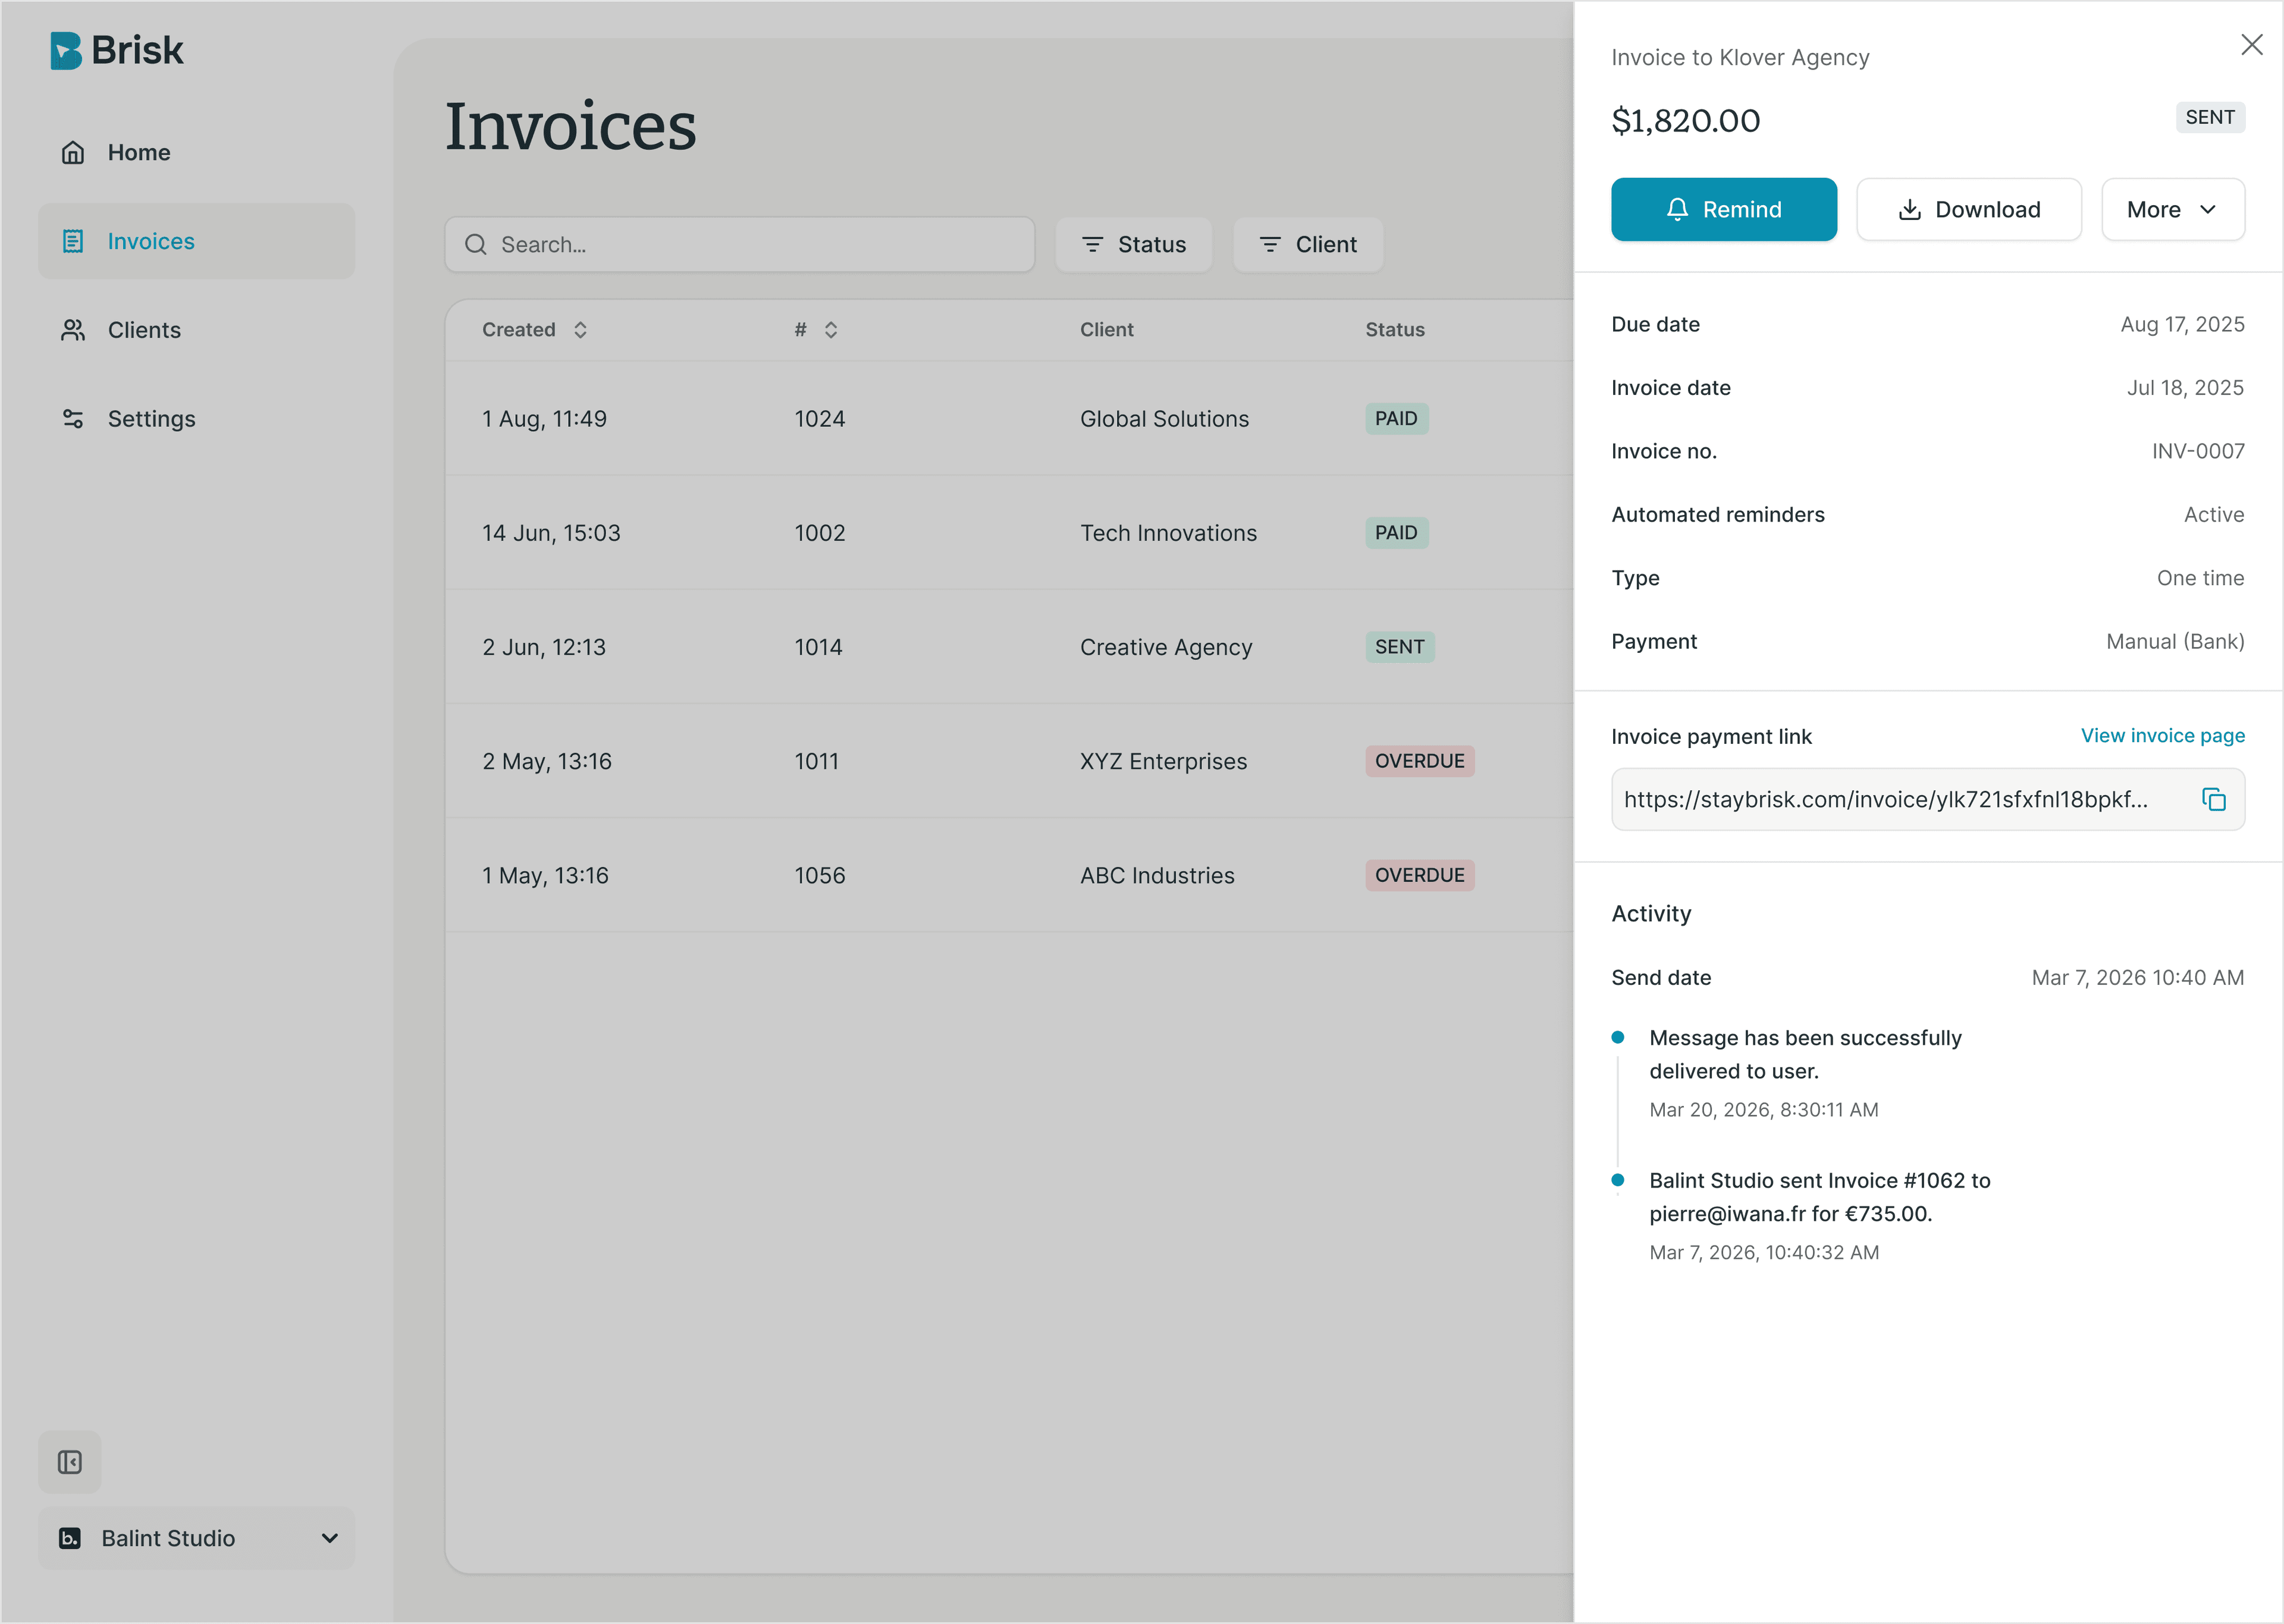Viewport: 2284px width, 1624px height.
Task: Click the Brisk logo icon
Action: (x=66, y=50)
